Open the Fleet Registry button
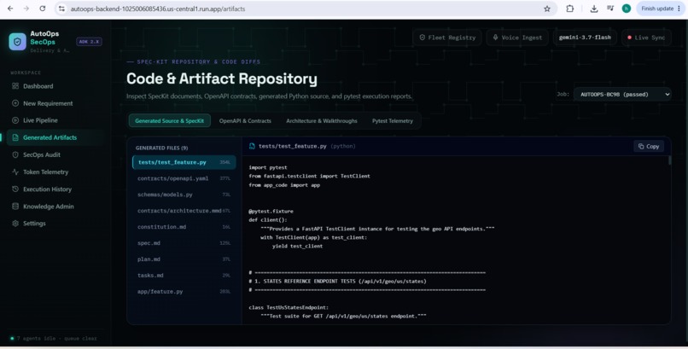 pyautogui.click(x=447, y=38)
